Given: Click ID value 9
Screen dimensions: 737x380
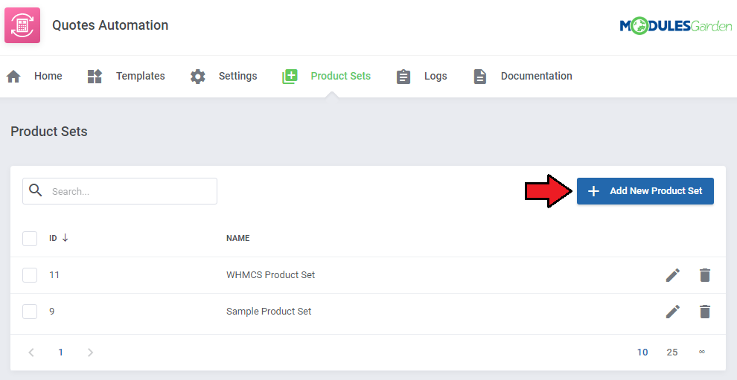Looking at the screenshot, I should point(51,312).
